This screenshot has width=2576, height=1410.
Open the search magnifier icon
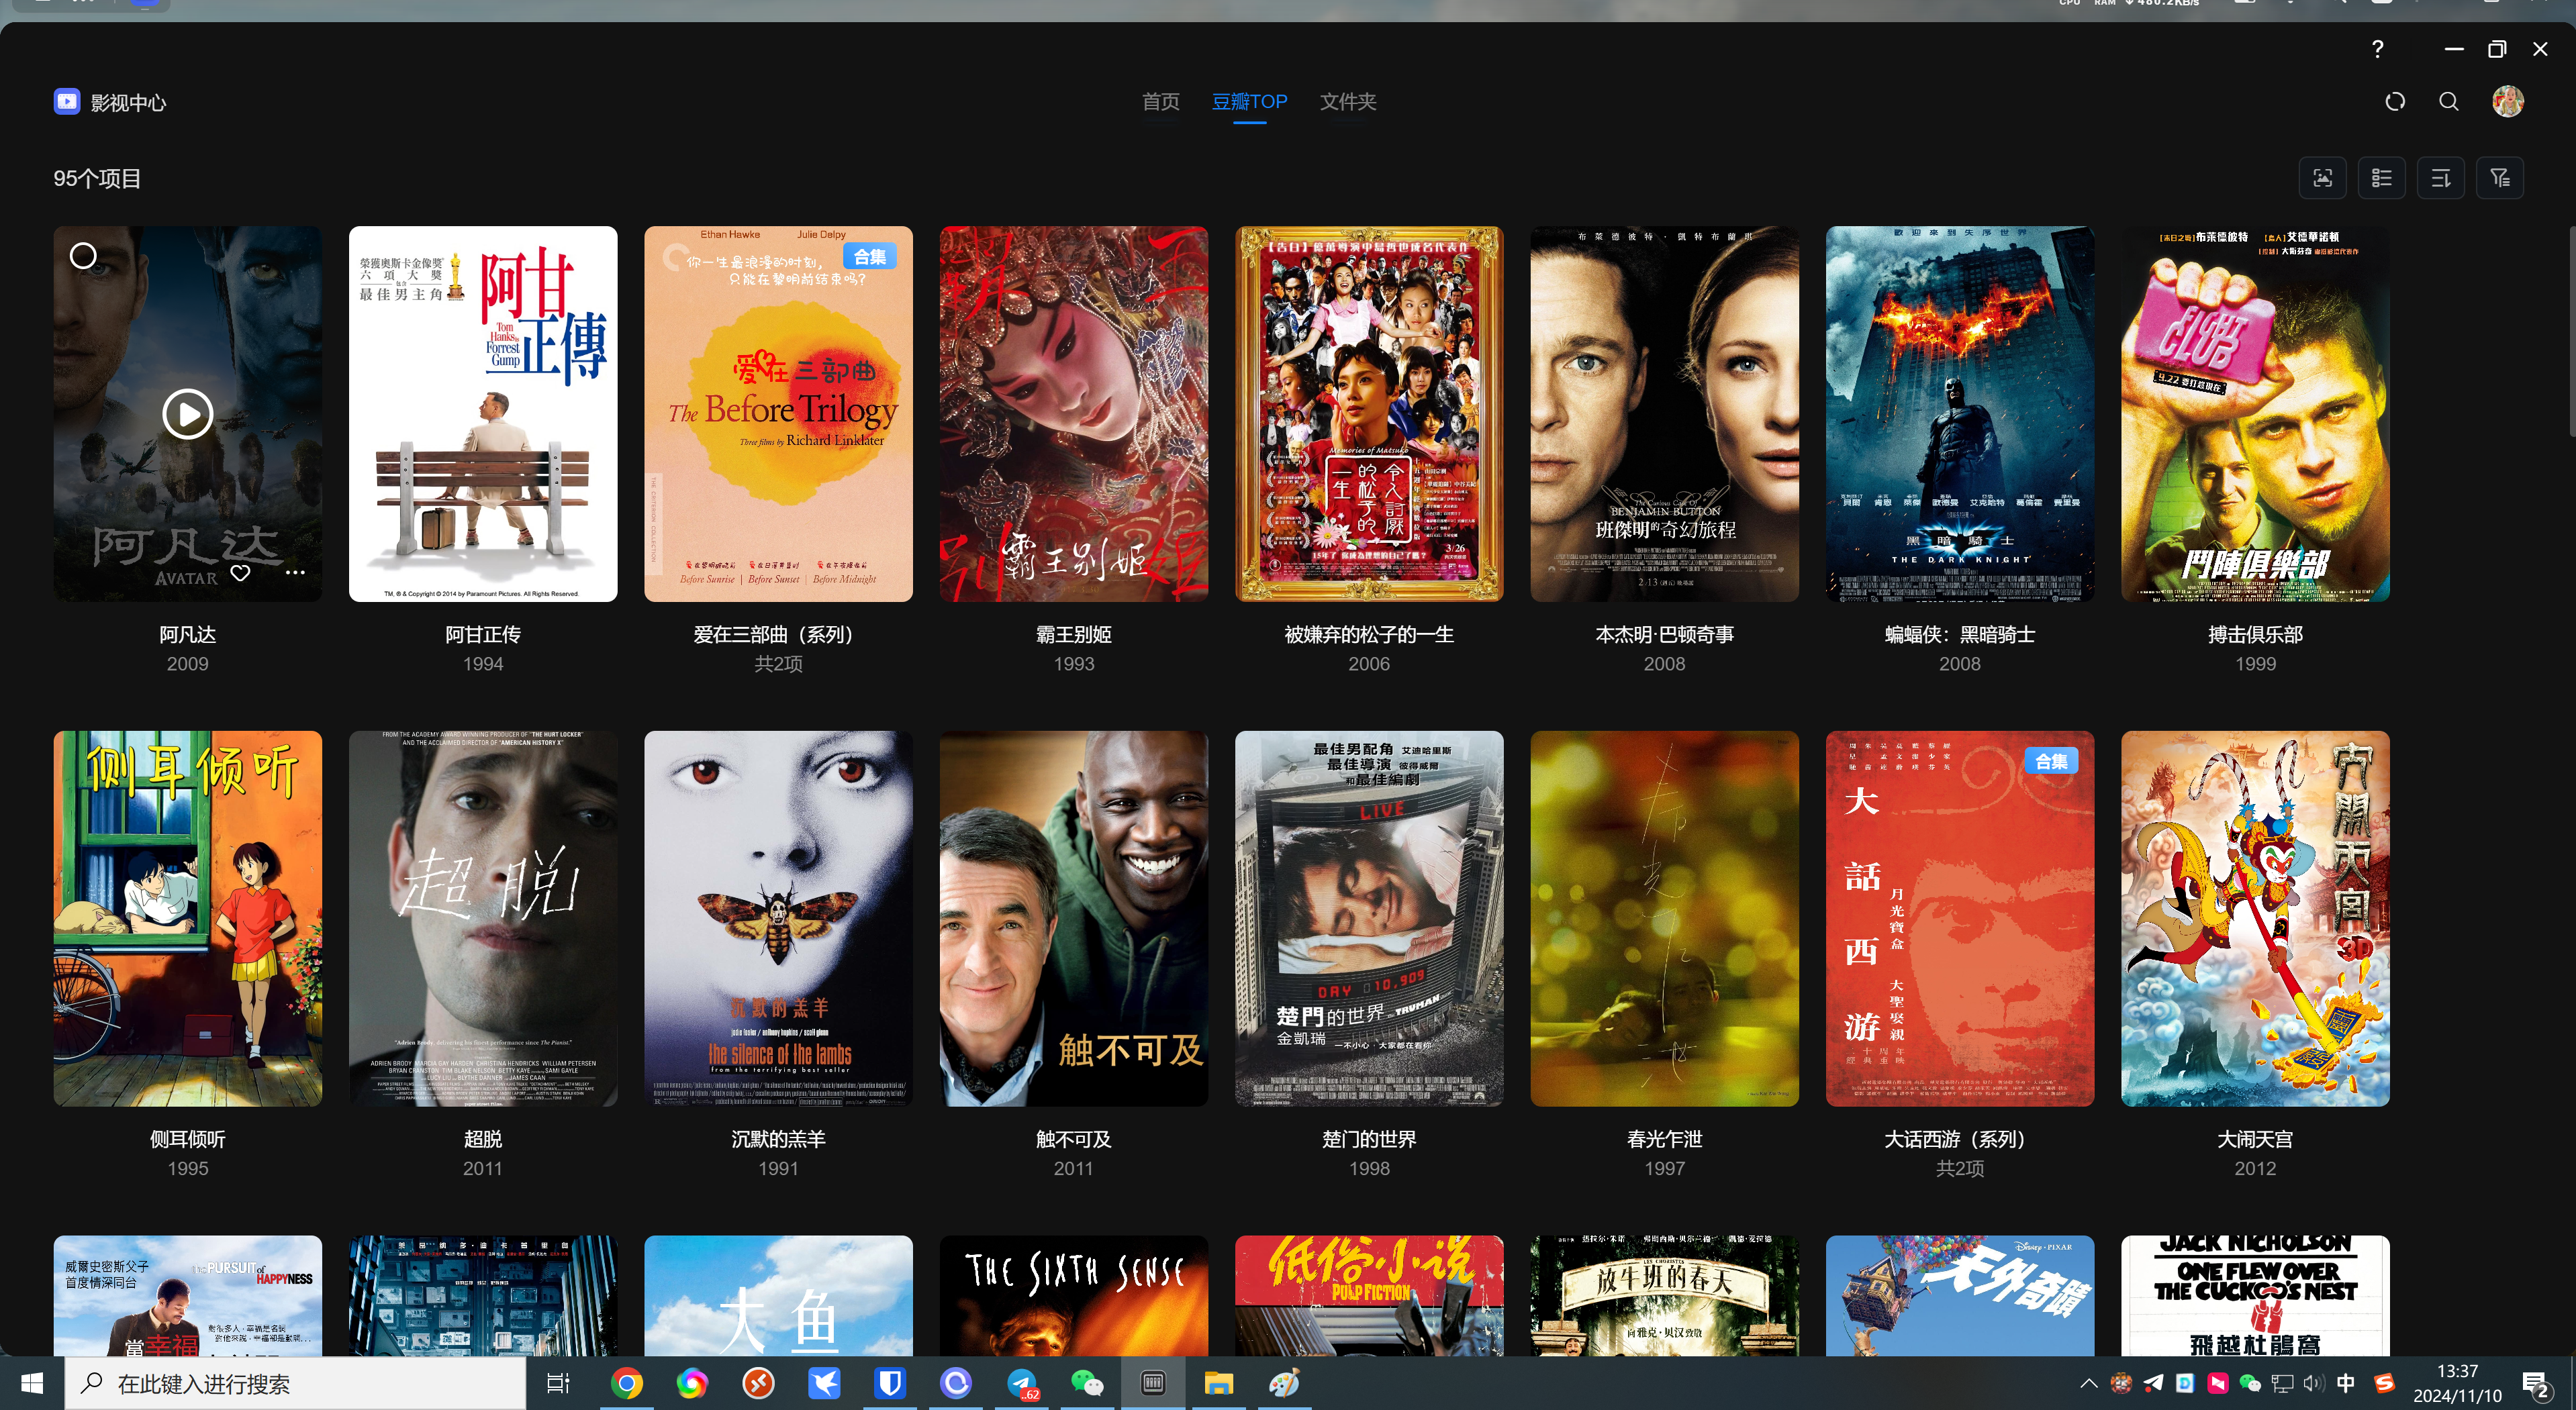pyautogui.click(x=2449, y=102)
